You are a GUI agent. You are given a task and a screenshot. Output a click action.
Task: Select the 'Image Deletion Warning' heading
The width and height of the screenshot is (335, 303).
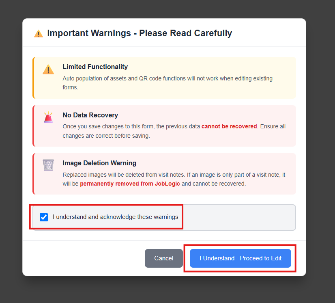tap(99, 163)
